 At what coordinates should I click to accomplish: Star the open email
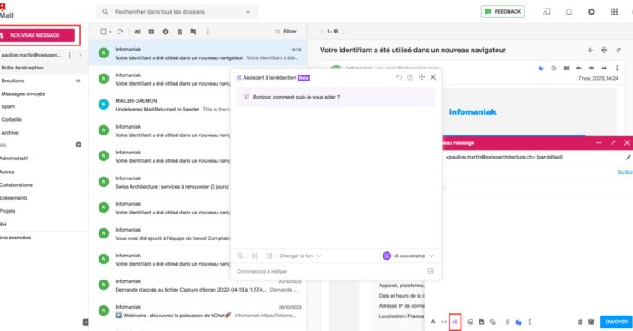click(553, 69)
